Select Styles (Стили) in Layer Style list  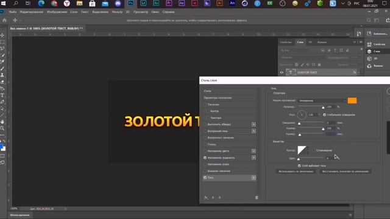(x=229, y=91)
